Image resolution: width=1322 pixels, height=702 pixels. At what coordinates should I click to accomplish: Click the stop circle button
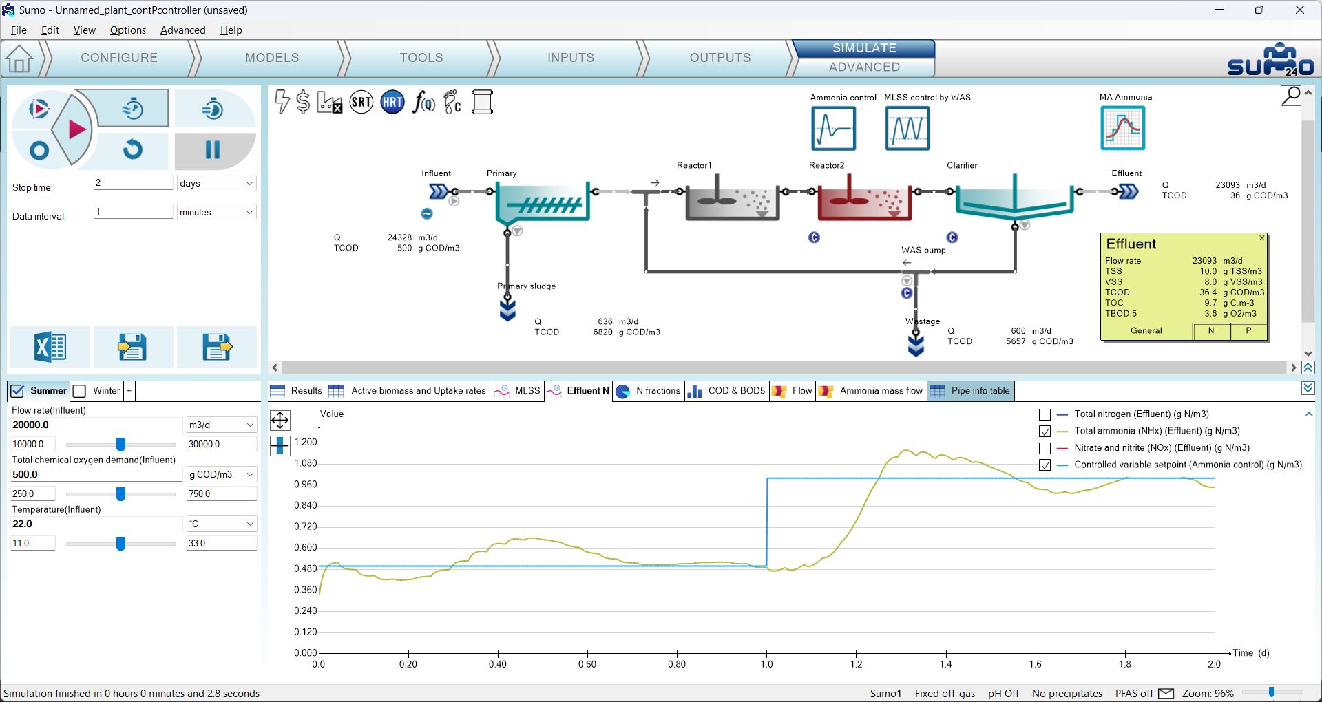point(39,151)
